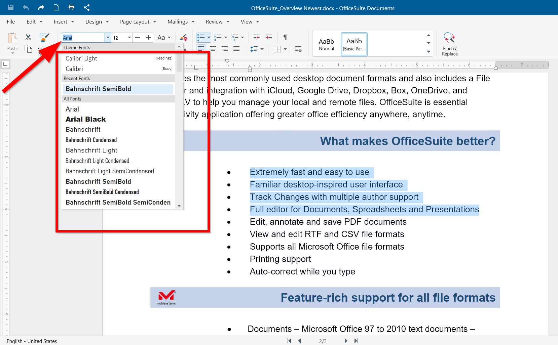Open borders dropdown arrow
558x345 pixels.
[x=285, y=49]
